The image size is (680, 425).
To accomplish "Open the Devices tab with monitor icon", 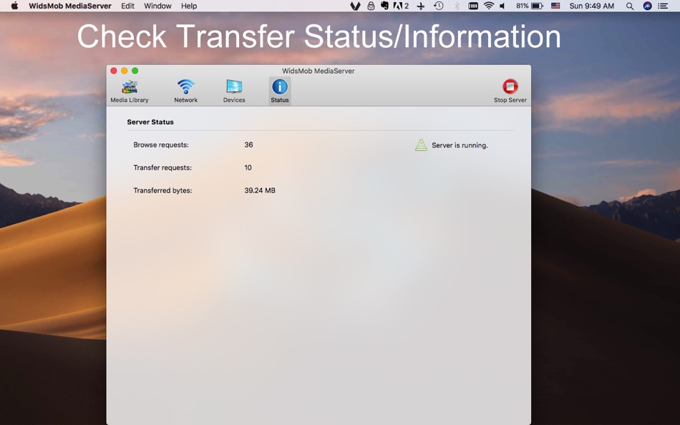I will 234,91.
